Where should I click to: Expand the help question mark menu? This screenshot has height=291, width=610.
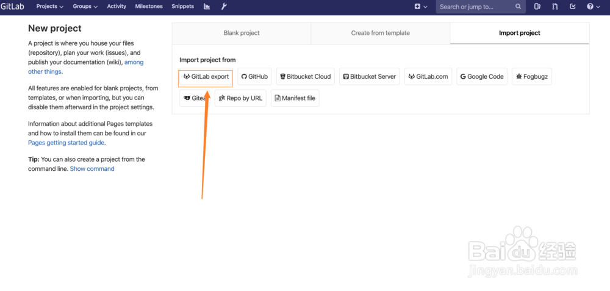(594, 7)
